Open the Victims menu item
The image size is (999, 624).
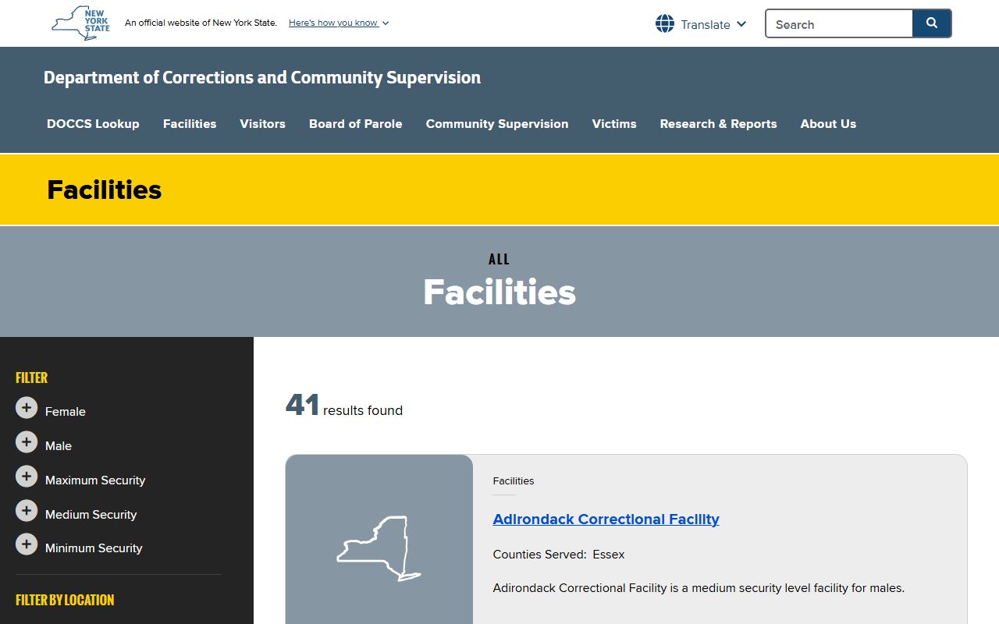(x=614, y=123)
